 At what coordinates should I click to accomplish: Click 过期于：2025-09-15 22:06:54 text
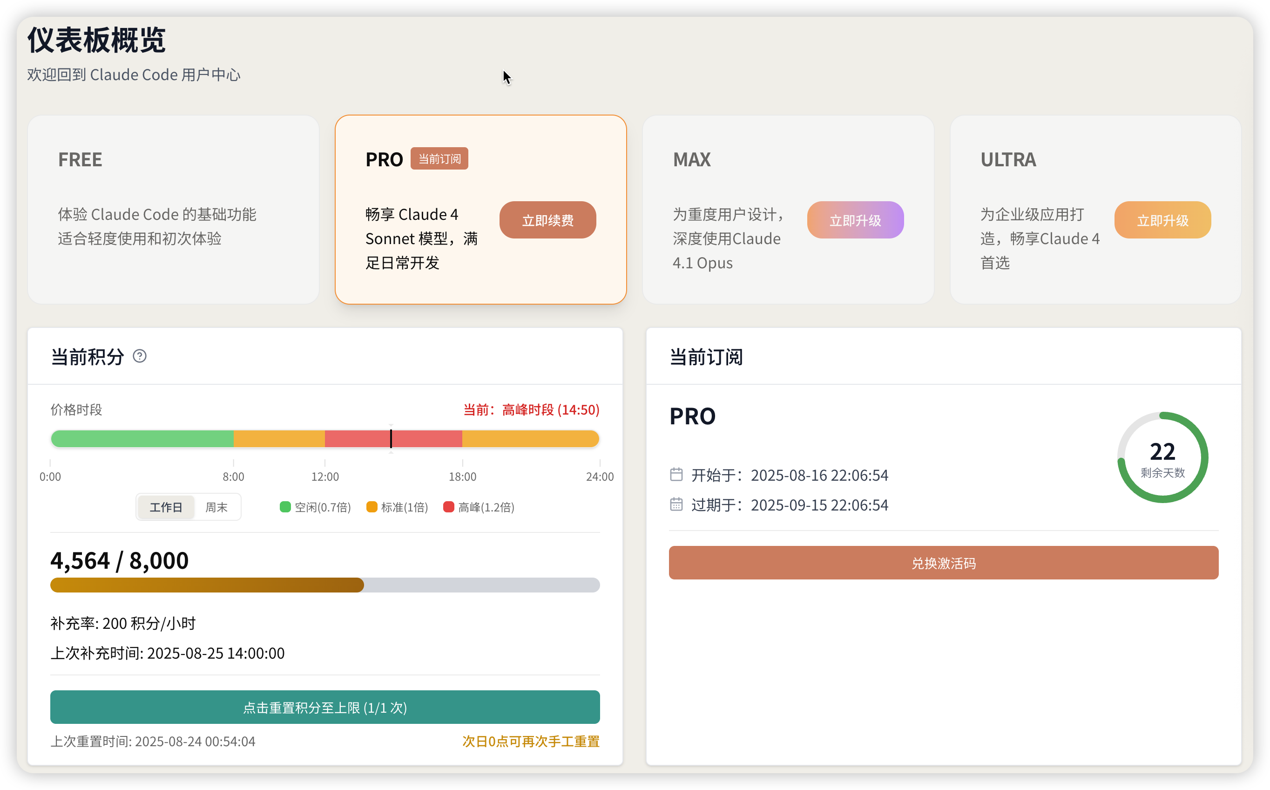point(790,505)
